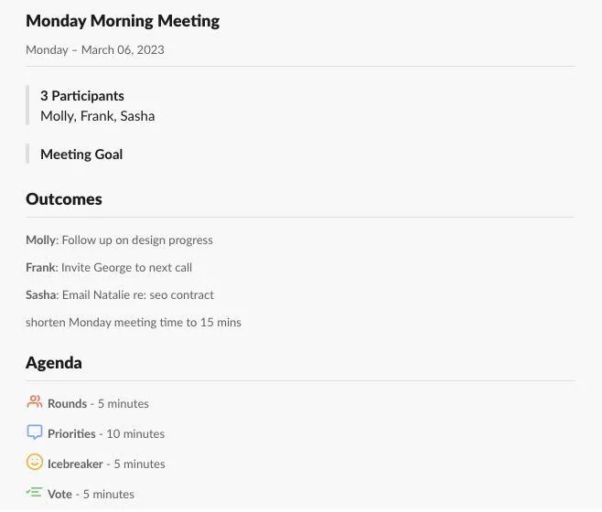Viewport: 602px width, 512px height.
Task: Click the date Monday – March 06, 2023
Action: point(95,50)
